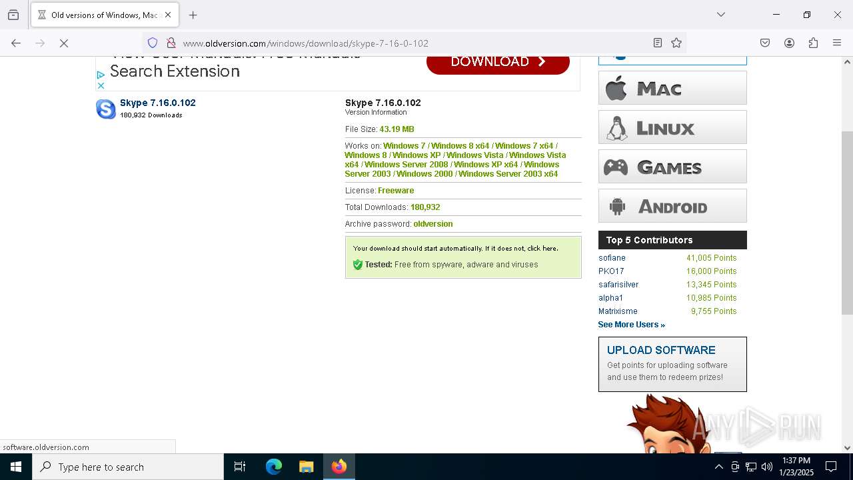The height and width of the screenshot is (480, 853).
Task: Click the 43.19 MB file size value
Action: coord(397,129)
